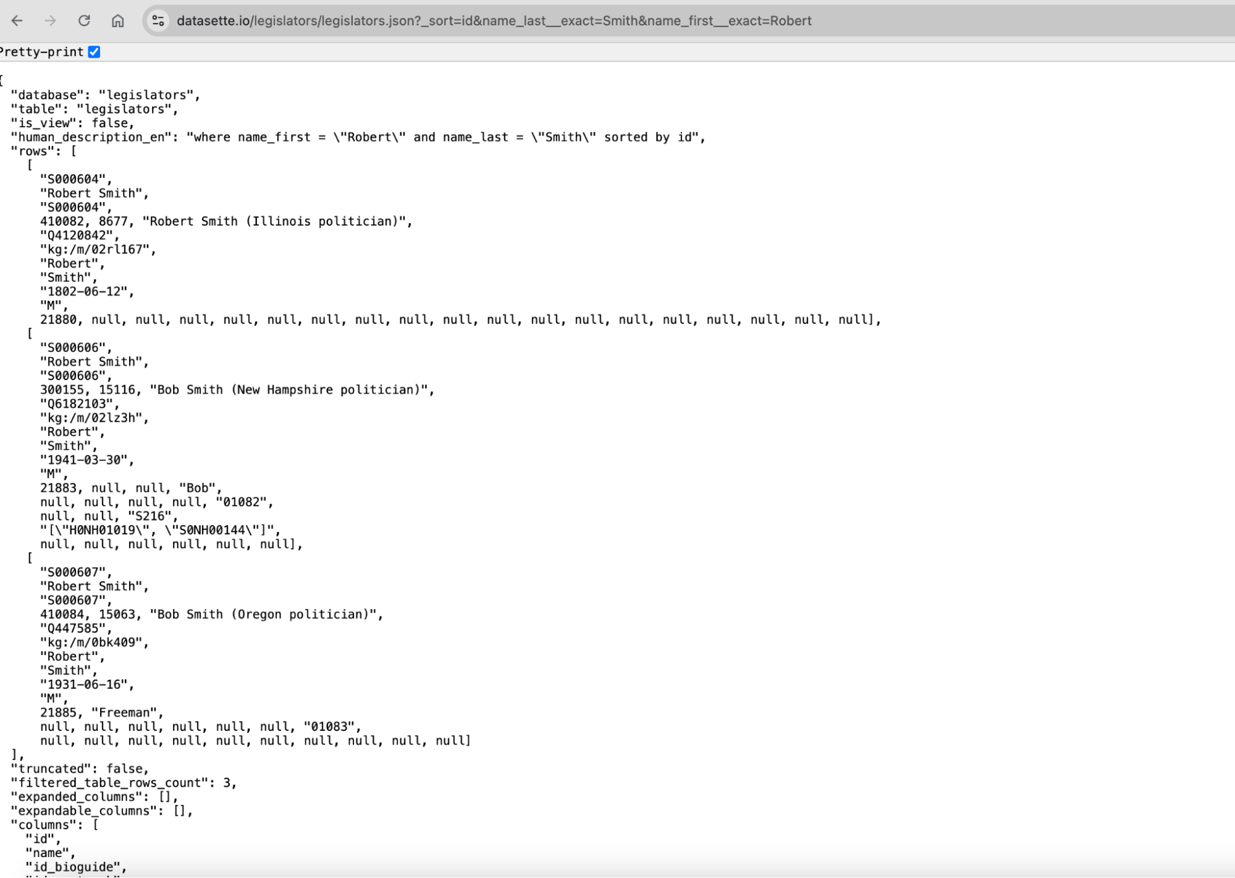The width and height of the screenshot is (1235, 878).
Task: Click the "Q4120842" value
Action: pos(77,235)
